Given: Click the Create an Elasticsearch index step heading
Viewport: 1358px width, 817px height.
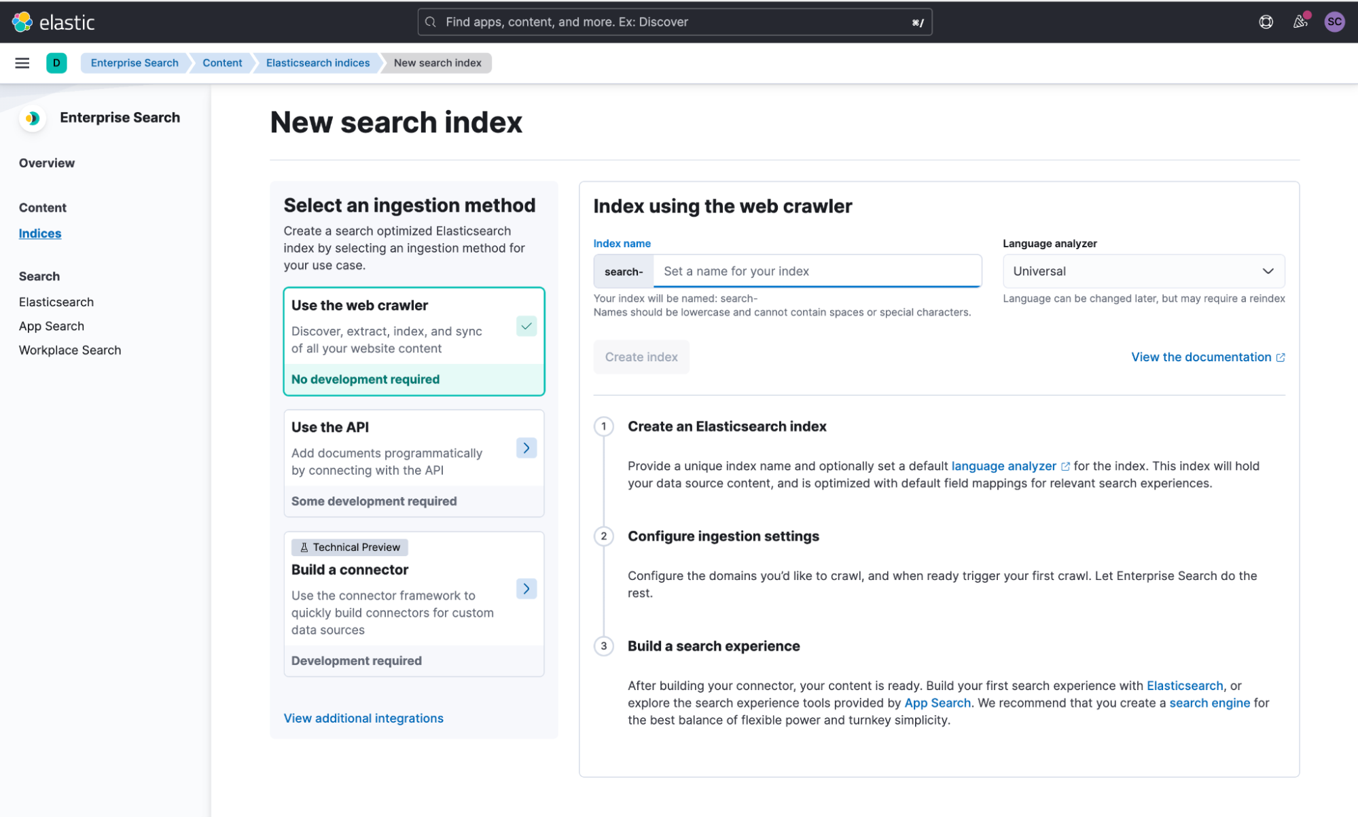Looking at the screenshot, I should tap(727, 426).
